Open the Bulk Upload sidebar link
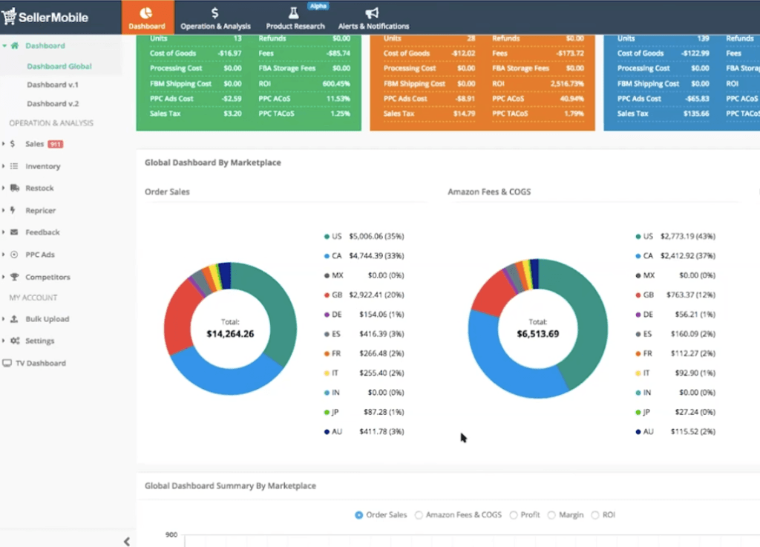 click(x=47, y=319)
